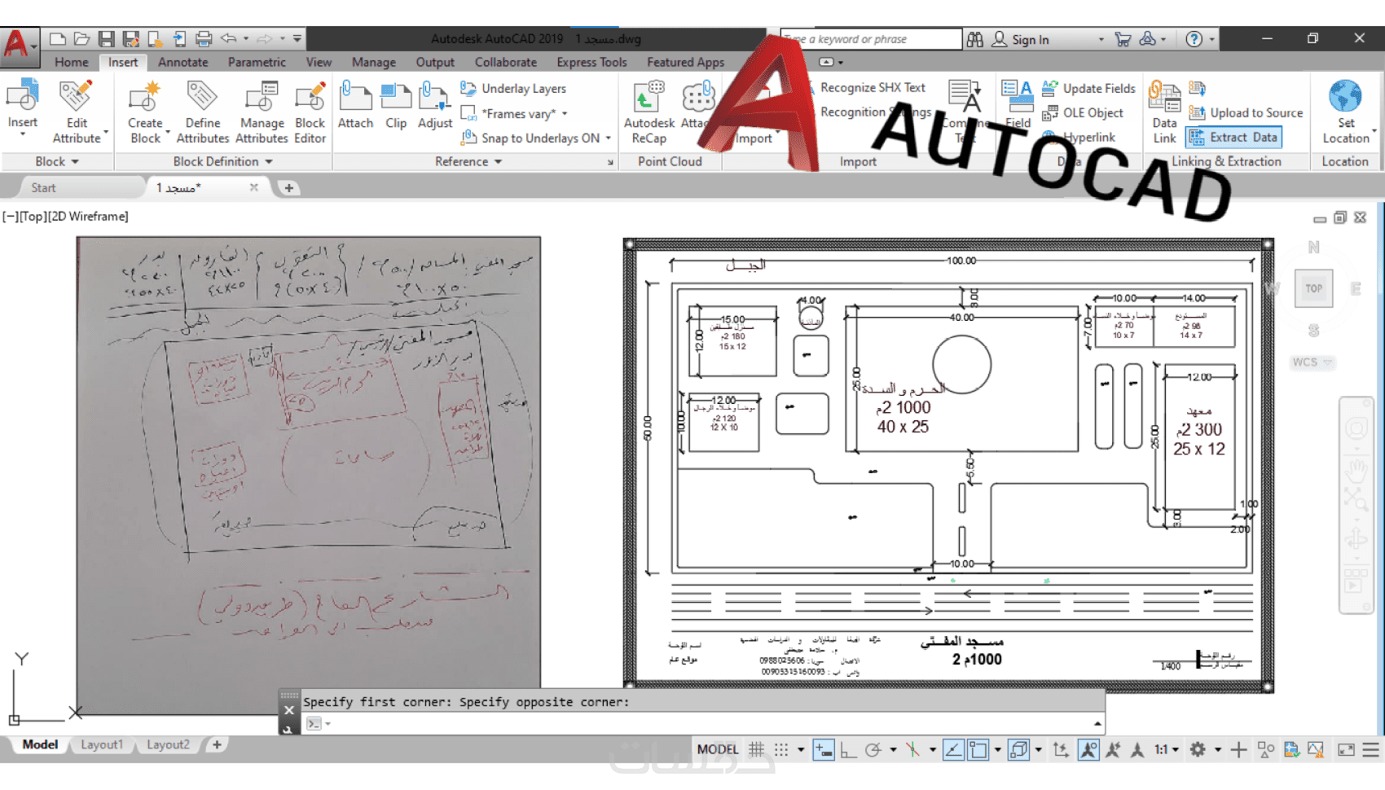Switch to the Annotate ribbon tab
The image size is (1385, 790).
pos(182,62)
